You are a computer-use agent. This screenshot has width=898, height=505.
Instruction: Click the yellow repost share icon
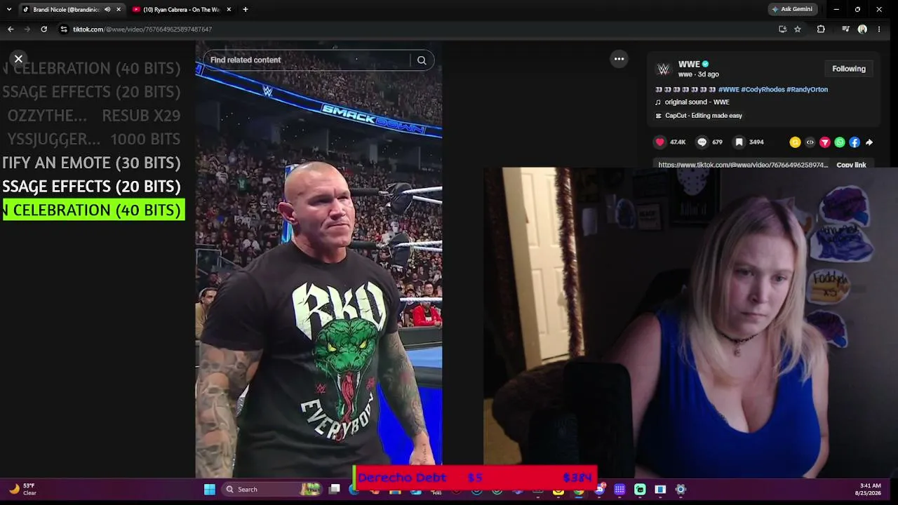[795, 142]
